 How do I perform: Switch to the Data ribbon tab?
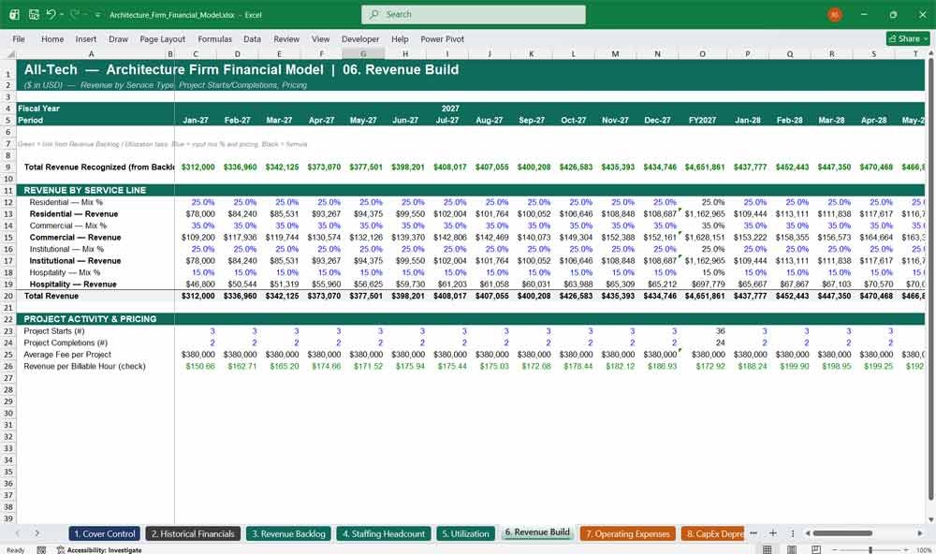252,38
